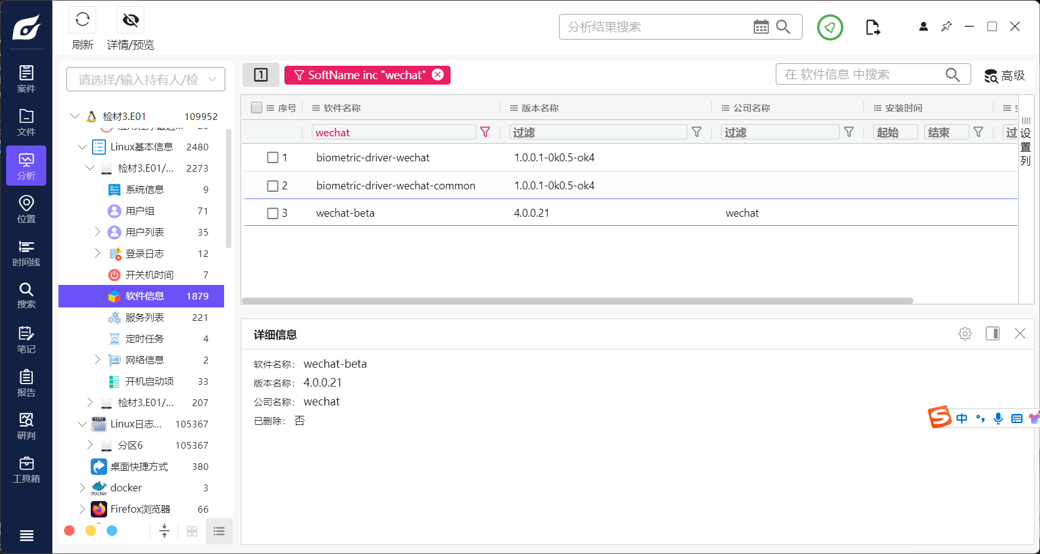The width and height of the screenshot is (1040, 554).
Task: Click the filter icon for 公司名称 column
Action: 849,132
